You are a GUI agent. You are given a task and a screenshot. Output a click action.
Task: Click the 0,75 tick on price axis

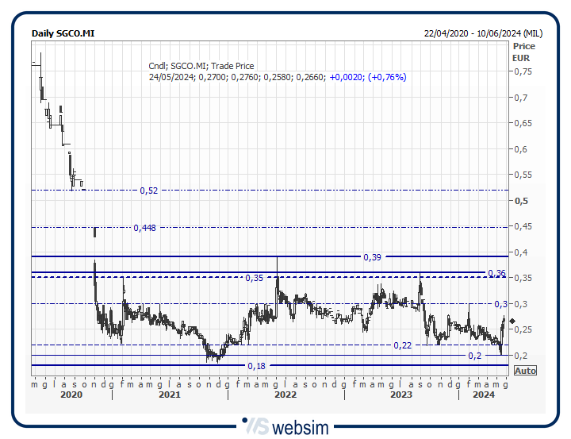point(523,71)
